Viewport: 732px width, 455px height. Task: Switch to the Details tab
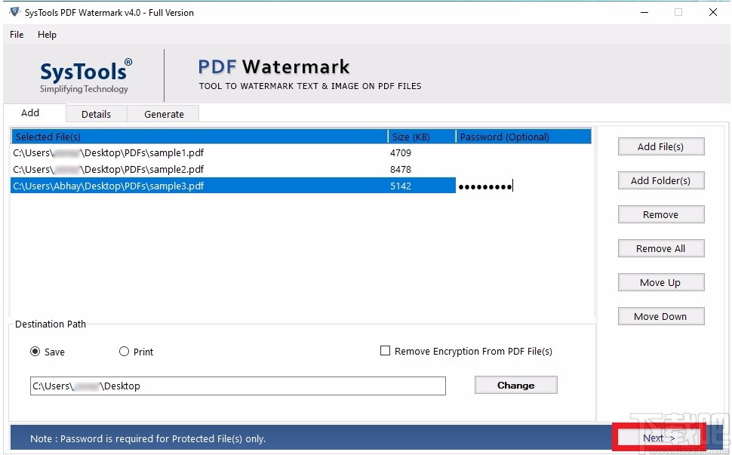(97, 113)
